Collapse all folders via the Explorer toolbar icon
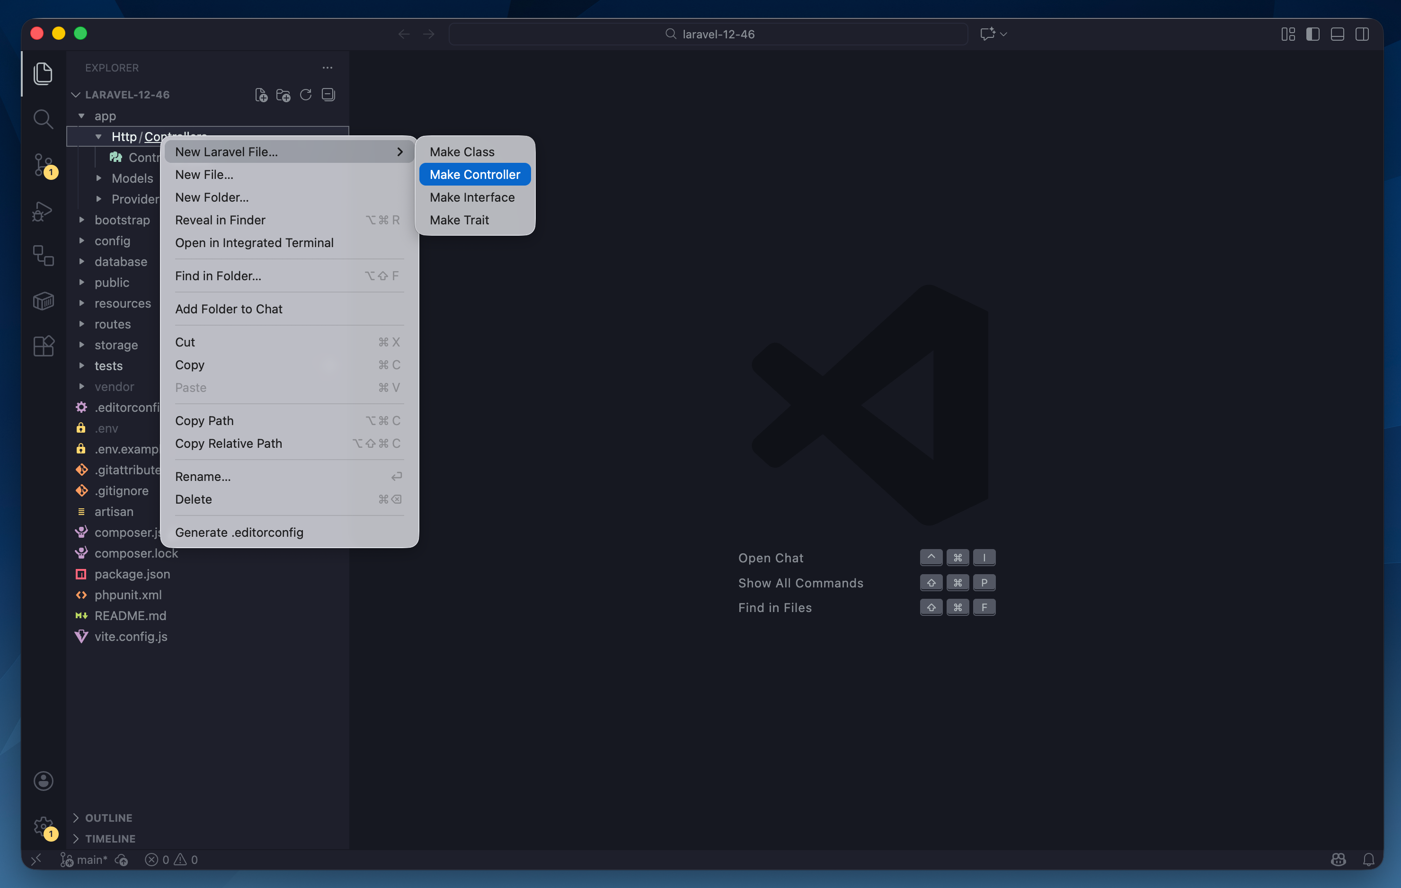 pyautogui.click(x=328, y=94)
